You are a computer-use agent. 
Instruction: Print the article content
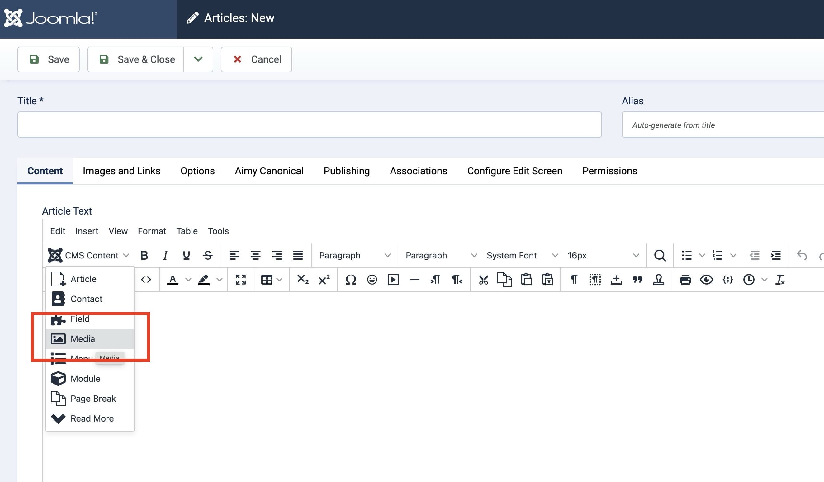(x=685, y=280)
